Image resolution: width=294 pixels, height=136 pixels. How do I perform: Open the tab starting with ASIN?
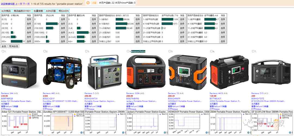coord(51,11)
